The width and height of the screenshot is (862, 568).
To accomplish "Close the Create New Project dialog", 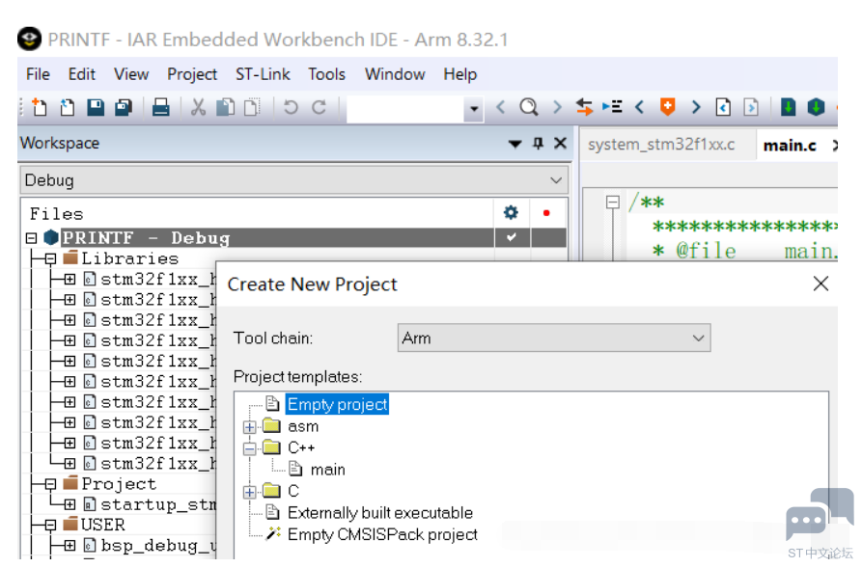I will [x=820, y=284].
